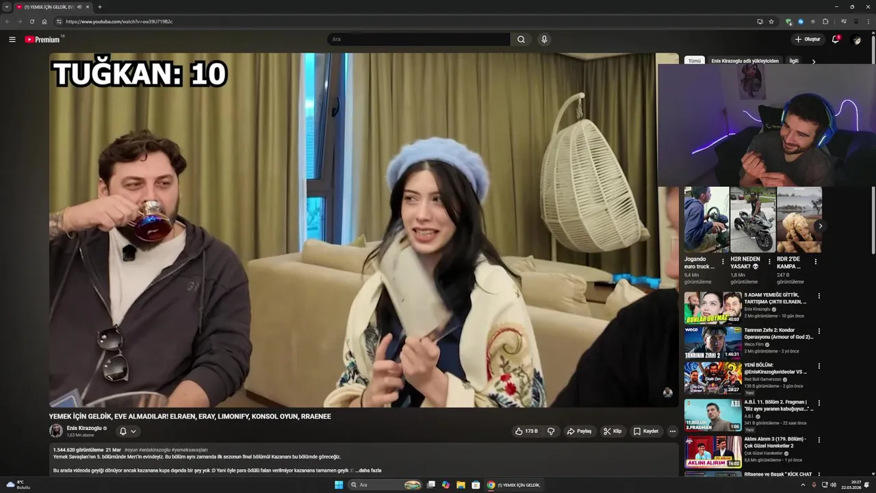The height and width of the screenshot is (493, 876).
Task: Open Windows Start menu
Action: coord(338,485)
